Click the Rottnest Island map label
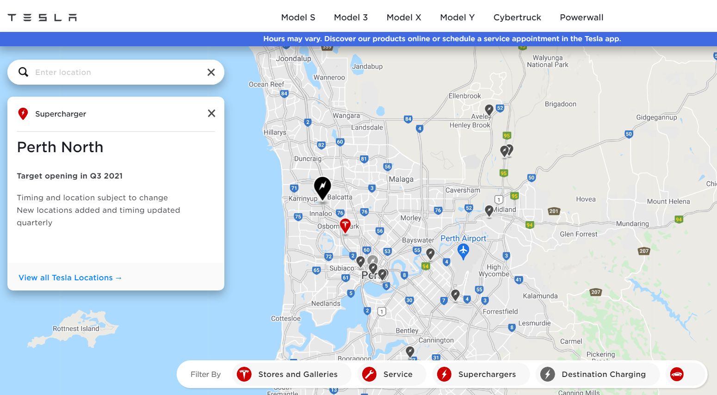717x395 pixels. point(76,329)
